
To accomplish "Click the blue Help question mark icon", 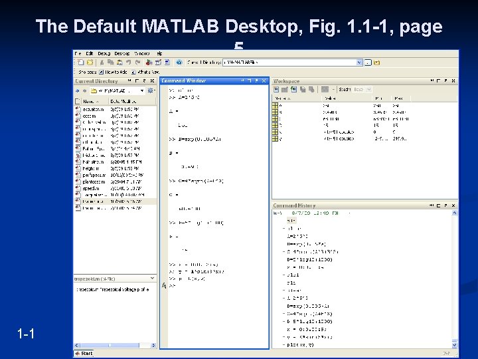I will coord(179,62).
